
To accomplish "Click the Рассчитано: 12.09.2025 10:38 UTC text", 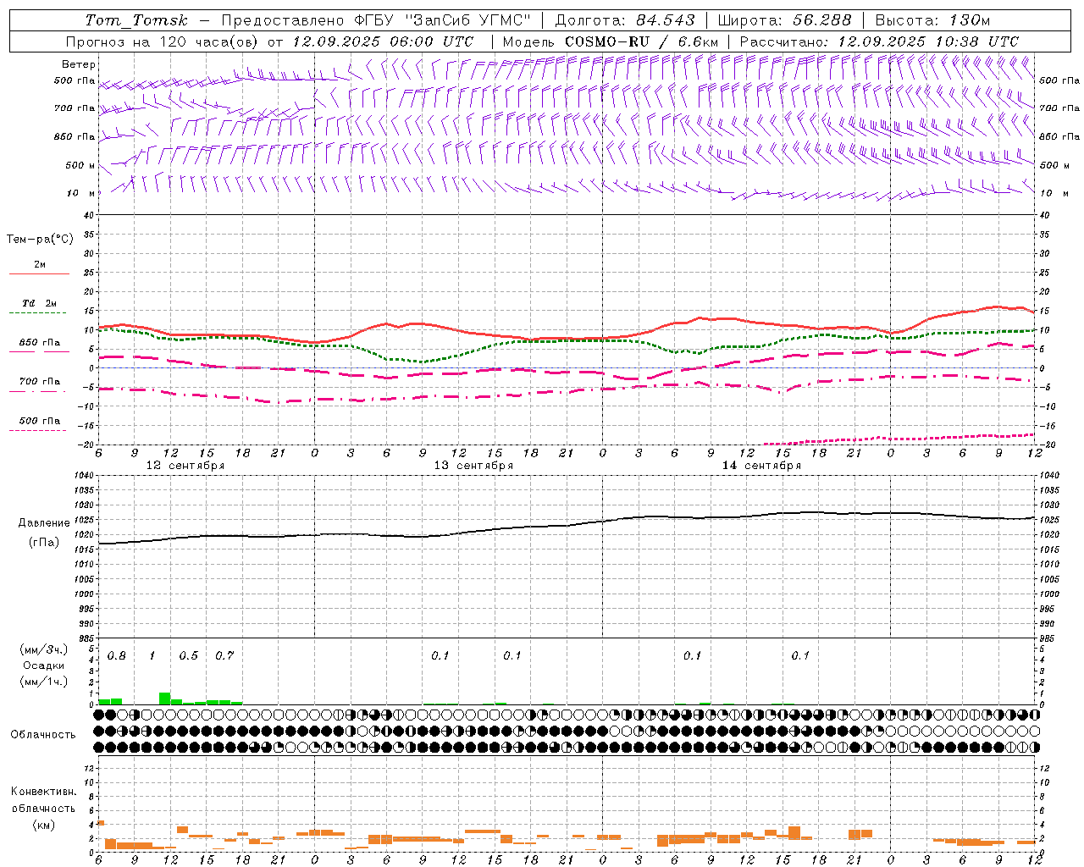I will (x=879, y=41).
